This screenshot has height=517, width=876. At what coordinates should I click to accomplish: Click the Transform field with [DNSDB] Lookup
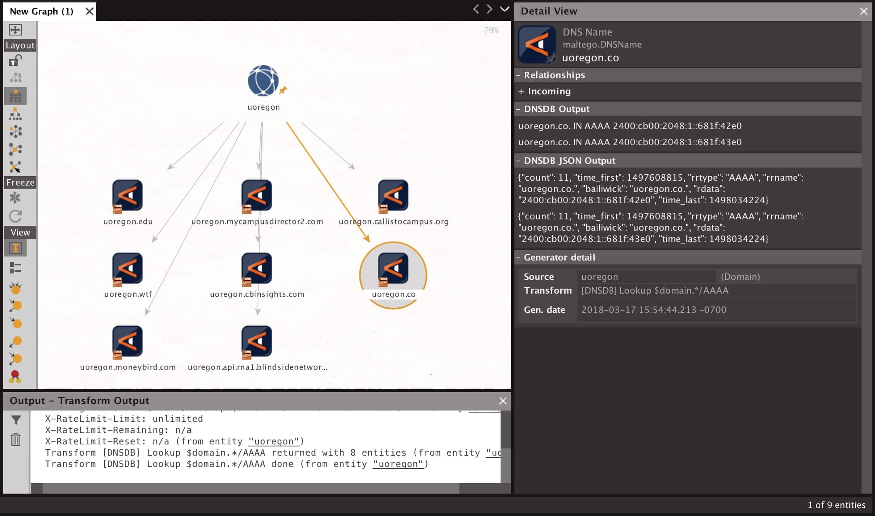717,291
